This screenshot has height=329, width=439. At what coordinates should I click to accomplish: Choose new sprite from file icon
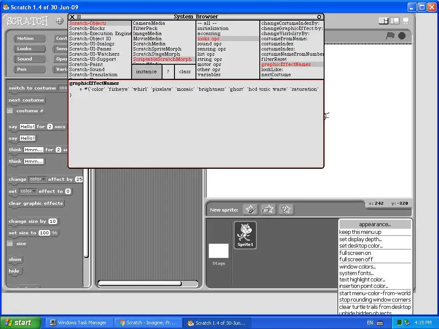[268, 209]
